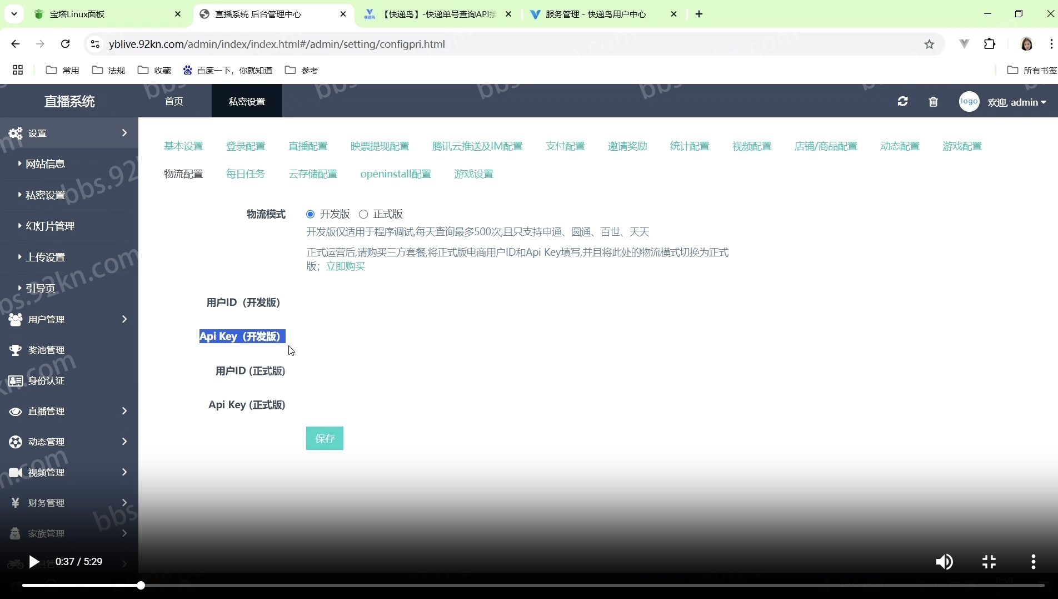Screen dimensions: 1058x599
Task: Expand the 财务管理 chevron
Action: (124, 502)
